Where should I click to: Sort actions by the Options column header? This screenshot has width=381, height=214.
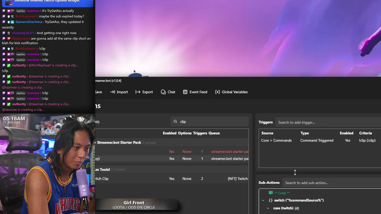[x=185, y=133]
